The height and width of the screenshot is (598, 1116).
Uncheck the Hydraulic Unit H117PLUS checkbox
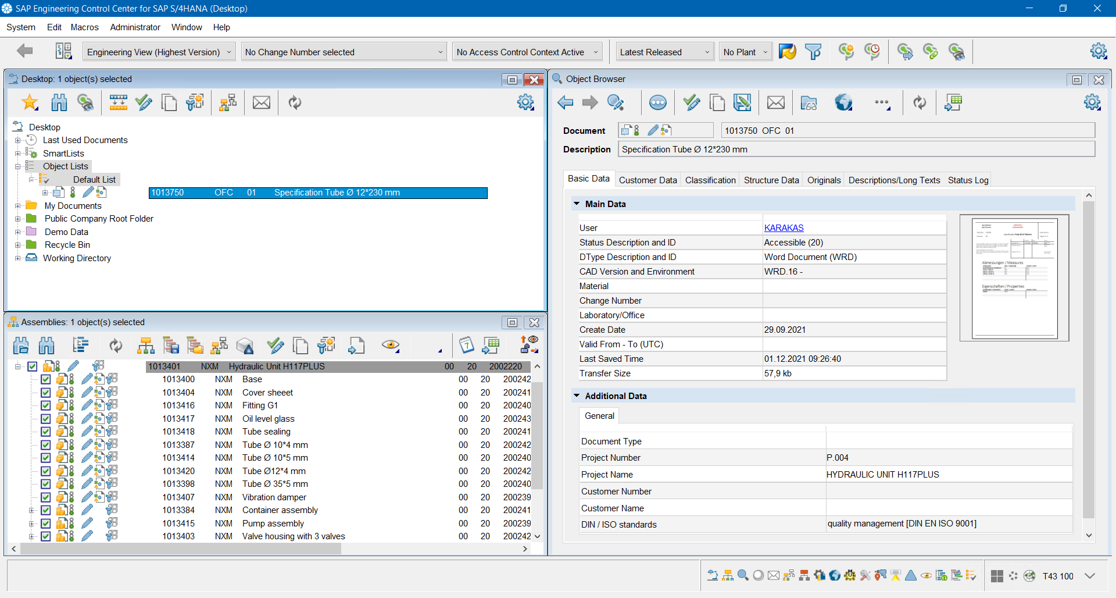pyautogui.click(x=33, y=366)
